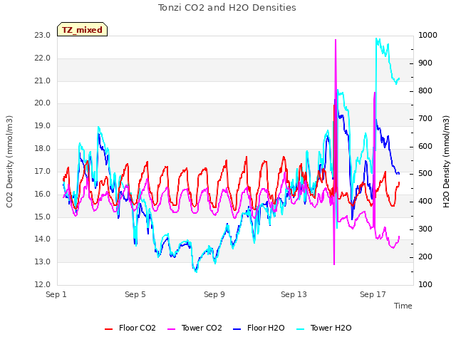Screen dimensions: 456x342
Task: Click the 12.0 left axis value
Action: coord(43,284)
